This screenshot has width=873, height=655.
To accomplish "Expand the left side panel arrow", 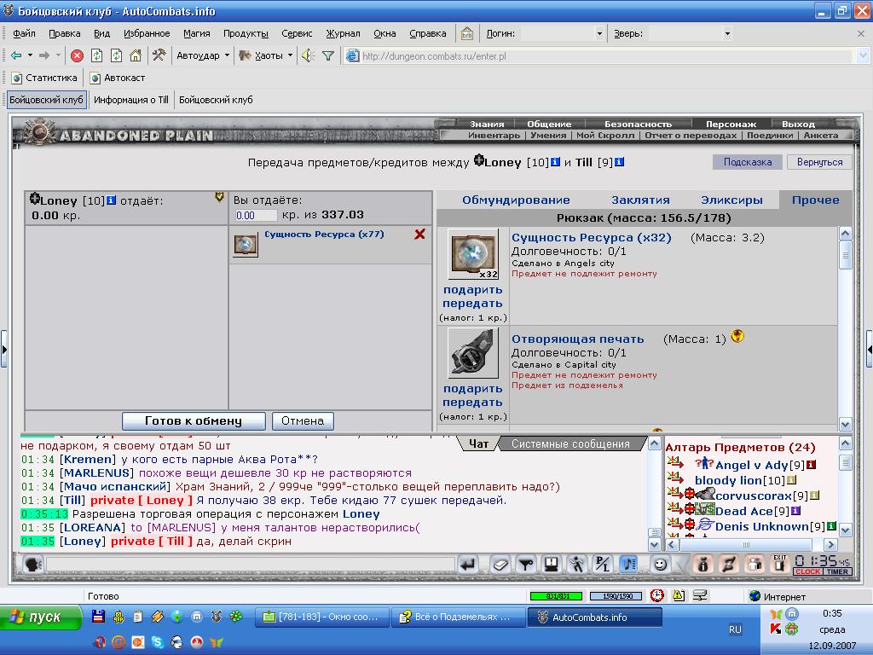I will click(x=4, y=350).
